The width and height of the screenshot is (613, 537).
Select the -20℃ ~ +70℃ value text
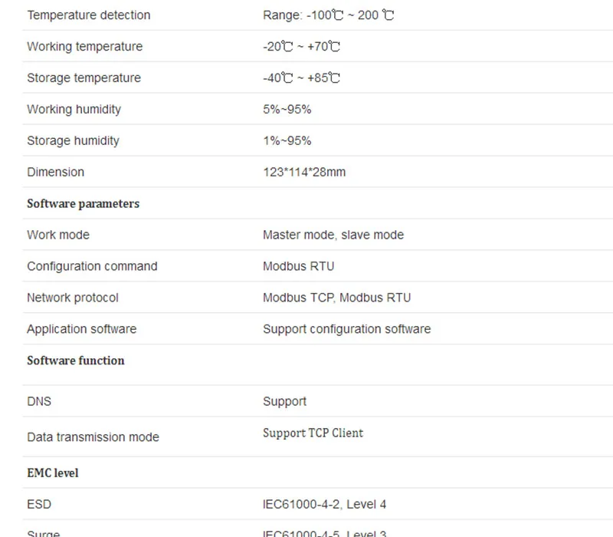point(301,46)
